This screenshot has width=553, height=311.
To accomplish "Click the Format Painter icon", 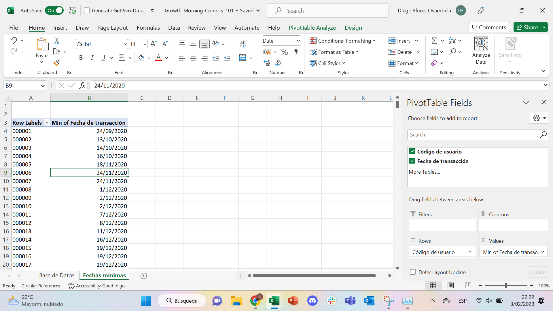I will click(x=56, y=63).
